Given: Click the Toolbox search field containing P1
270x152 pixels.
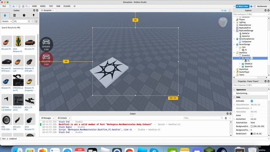Looking at the screenshot, I should point(21,22).
